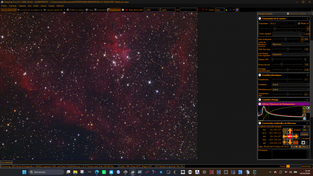Open the Maximum frequency limit dropdown
This screenshot has height=176, width=313.
coord(290,44)
